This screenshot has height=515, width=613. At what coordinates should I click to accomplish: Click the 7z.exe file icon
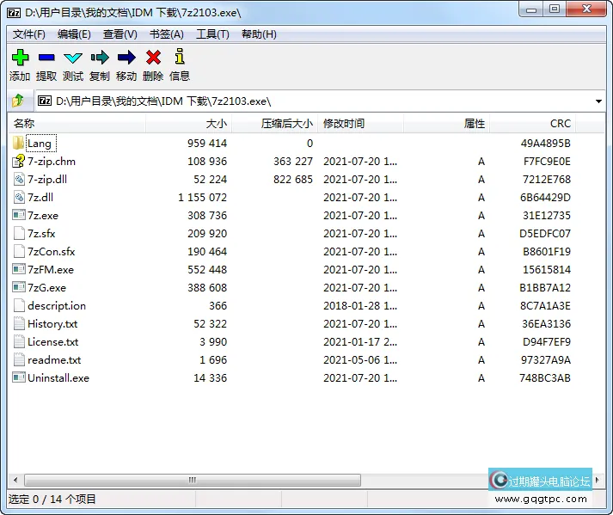(18, 215)
